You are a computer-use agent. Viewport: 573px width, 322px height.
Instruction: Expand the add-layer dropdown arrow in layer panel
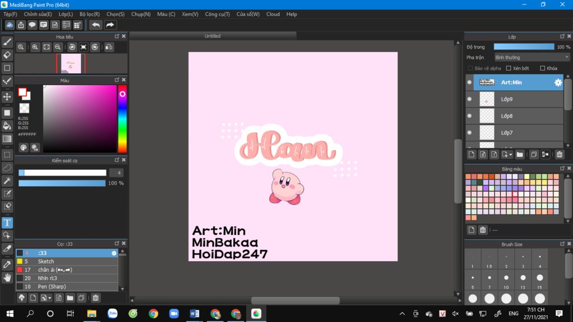click(511, 154)
